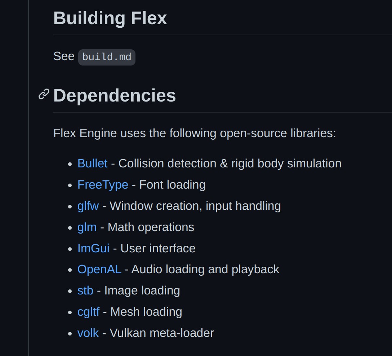The height and width of the screenshot is (356, 392).
Task: Open the FreeType library link
Action: (103, 185)
